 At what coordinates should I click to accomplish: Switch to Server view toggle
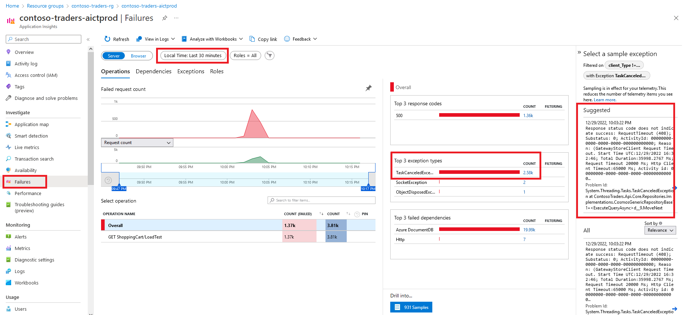(114, 56)
